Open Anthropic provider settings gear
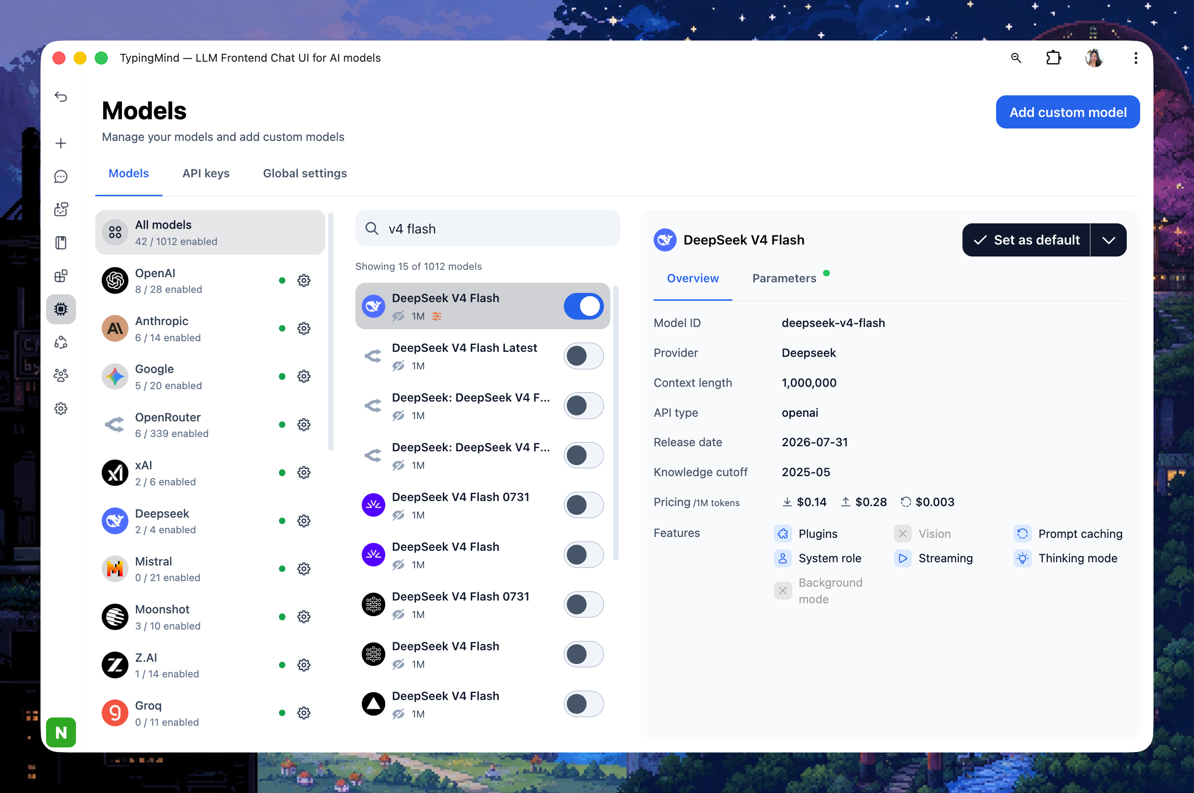The image size is (1194, 793). tap(304, 329)
